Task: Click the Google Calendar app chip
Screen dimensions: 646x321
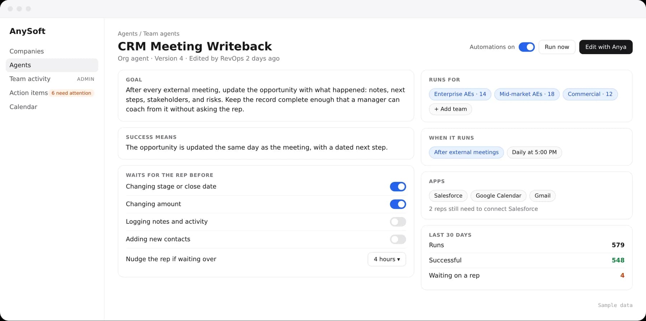Action: click(498, 196)
